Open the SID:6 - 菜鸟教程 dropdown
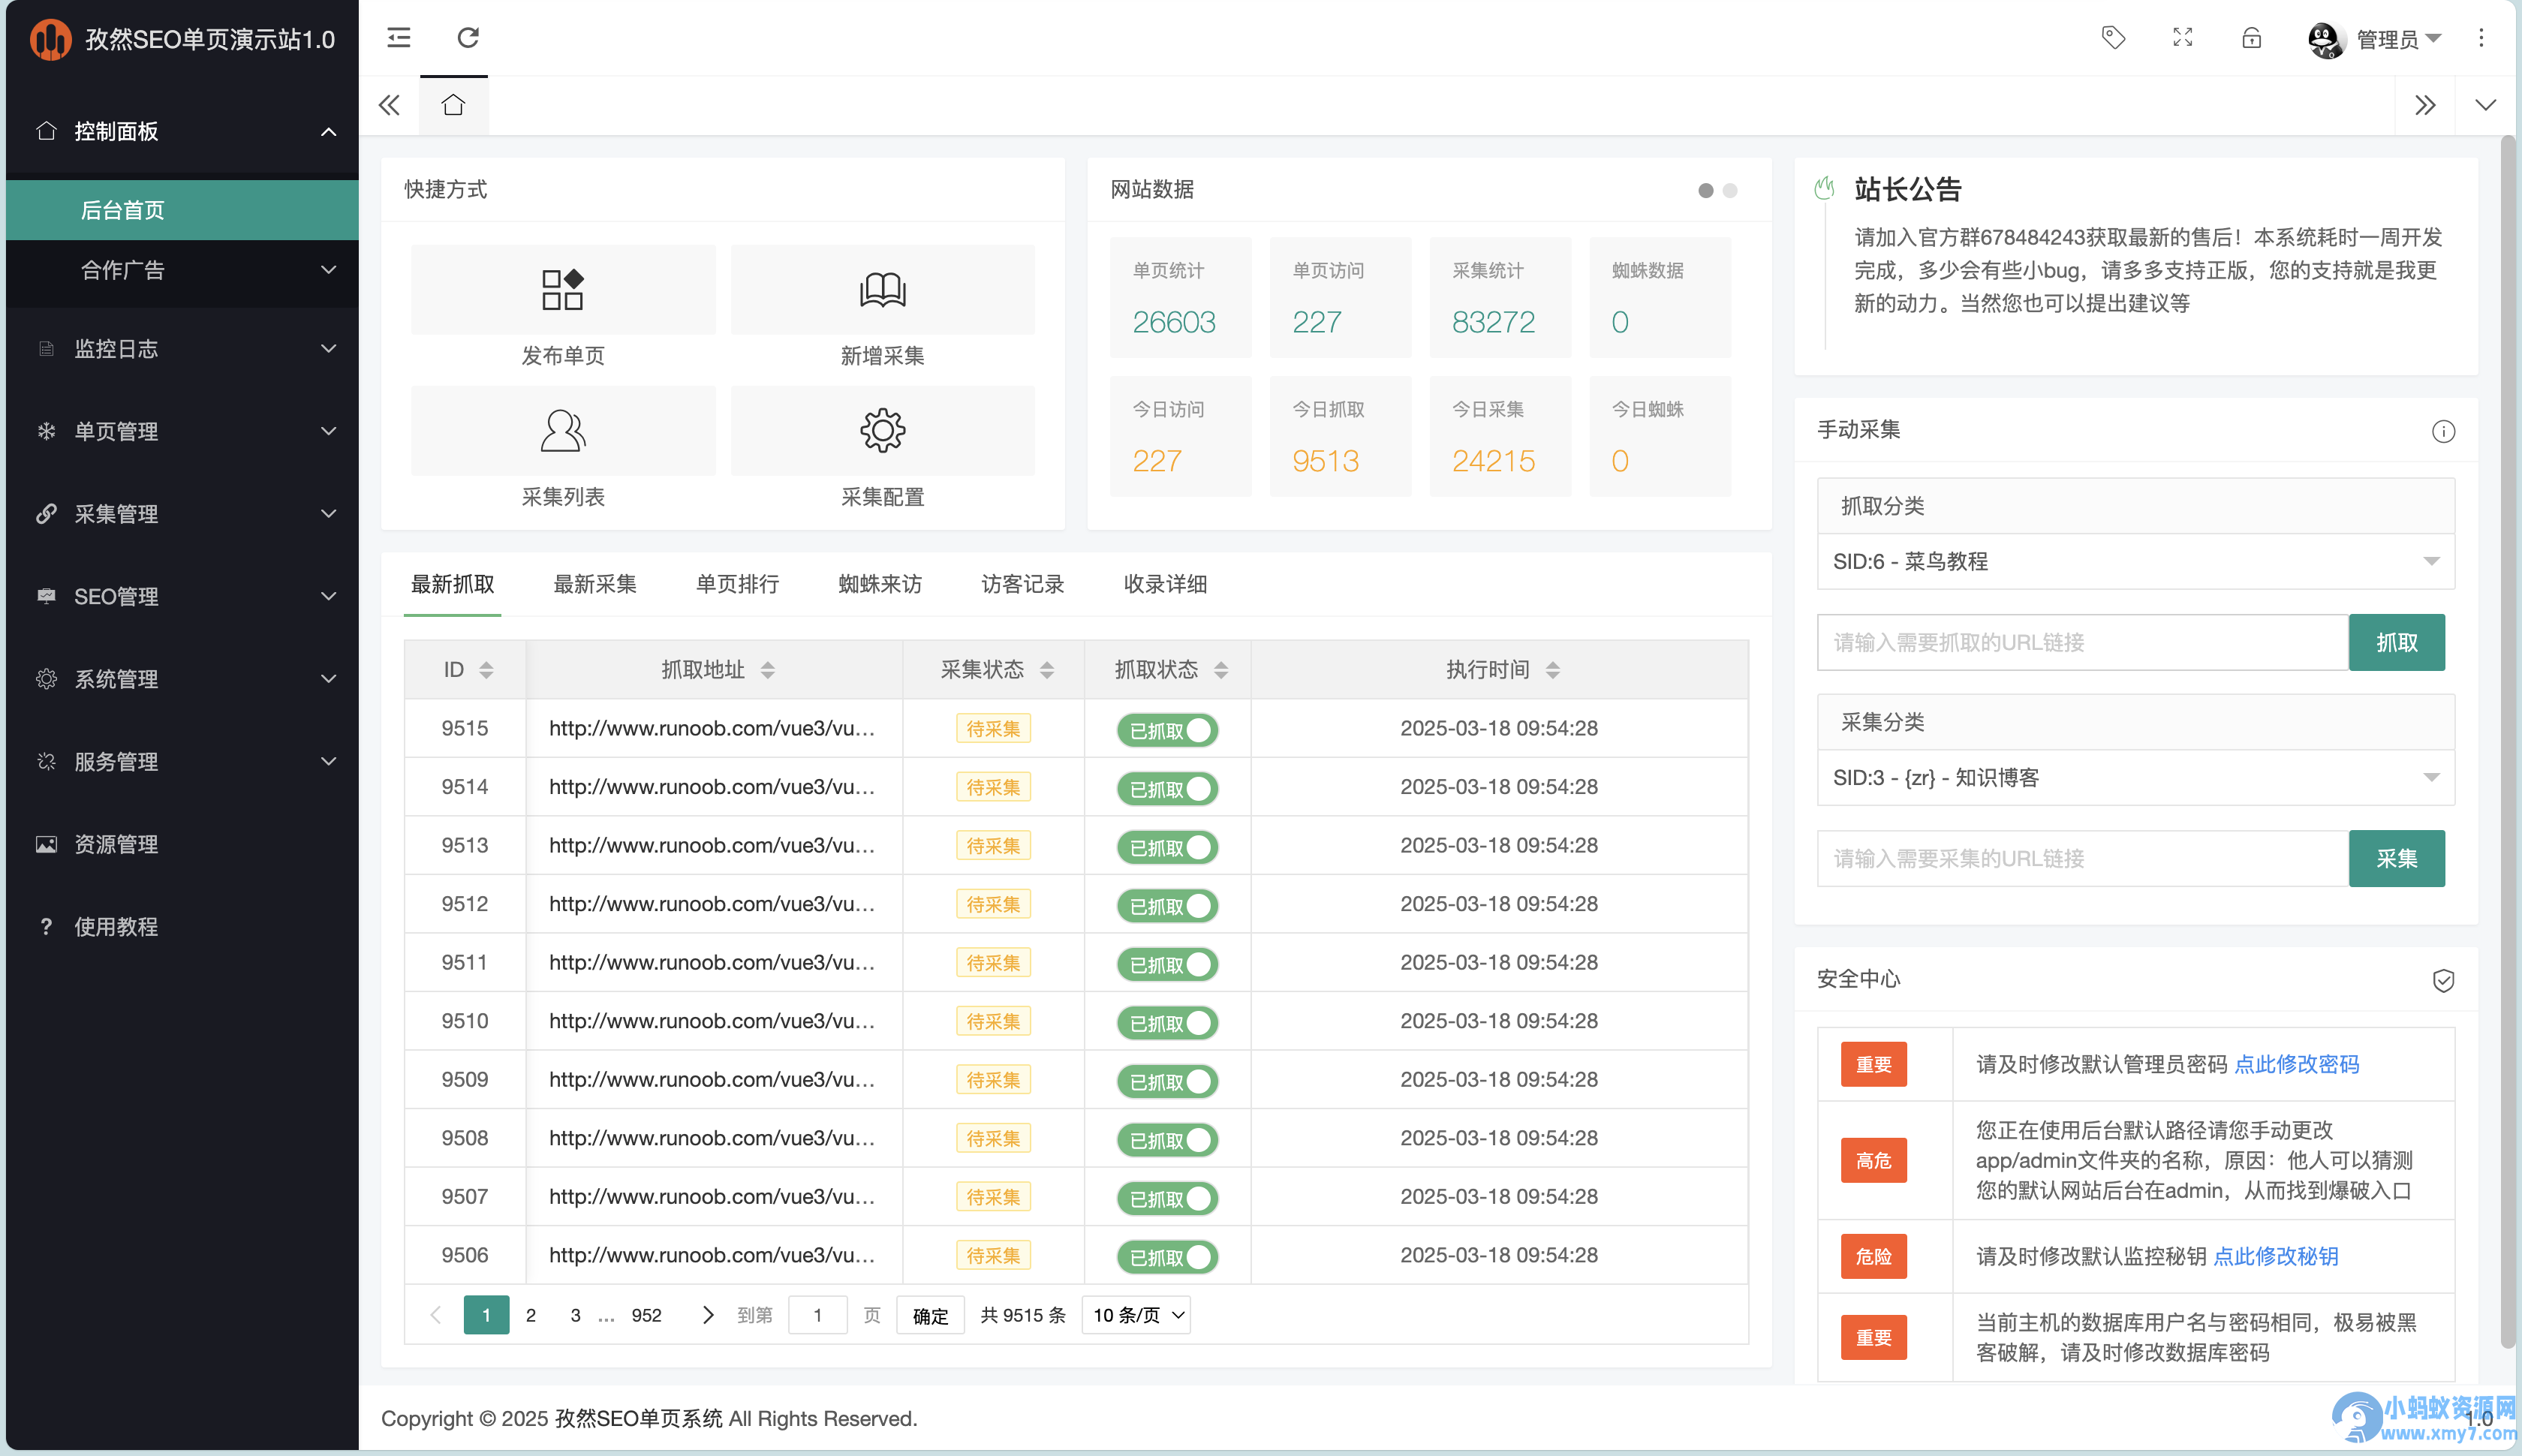The width and height of the screenshot is (2522, 1456). pyautogui.click(x=2134, y=561)
